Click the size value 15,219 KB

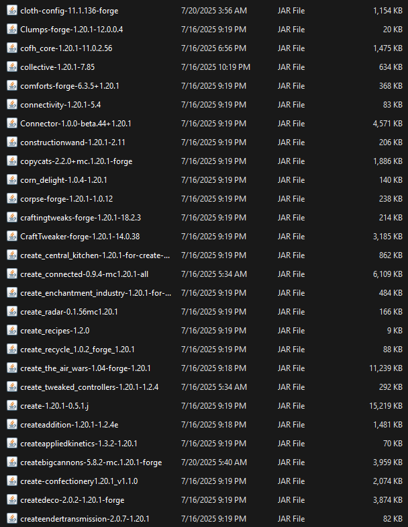tap(386, 406)
